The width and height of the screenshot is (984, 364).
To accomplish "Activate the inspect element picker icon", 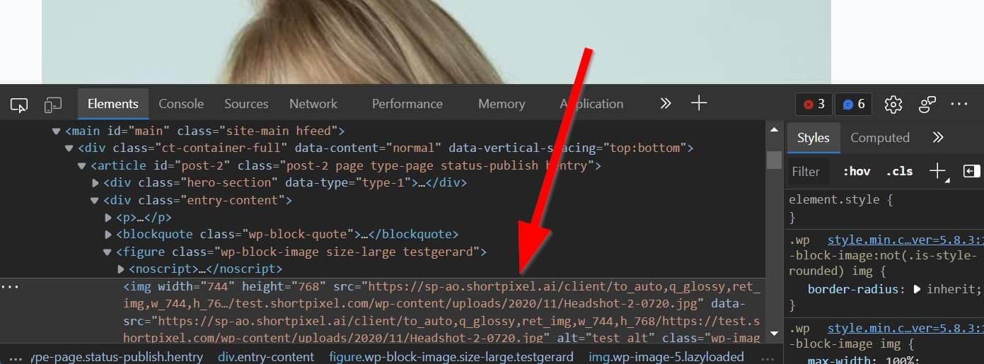I will [19, 105].
